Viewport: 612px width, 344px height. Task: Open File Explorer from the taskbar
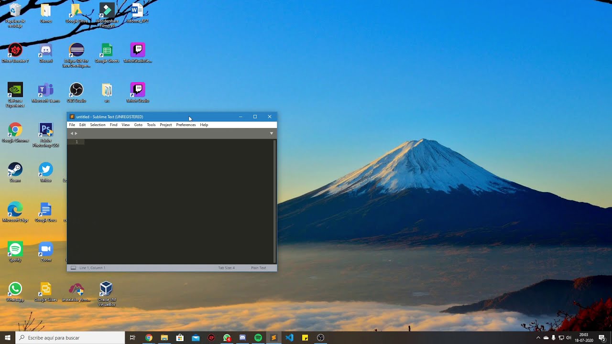[164, 338]
